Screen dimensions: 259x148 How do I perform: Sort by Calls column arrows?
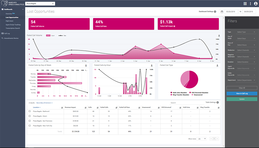coord(98,108)
